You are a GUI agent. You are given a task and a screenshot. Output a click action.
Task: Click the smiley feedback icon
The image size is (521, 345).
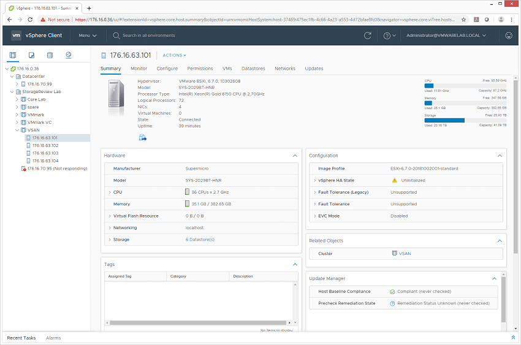pyautogui.click(x=509, y=35)
